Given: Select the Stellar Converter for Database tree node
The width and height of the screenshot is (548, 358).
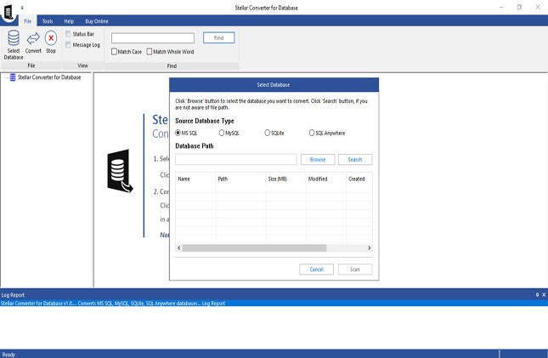Looking at the screenshot, I should 49,77.
